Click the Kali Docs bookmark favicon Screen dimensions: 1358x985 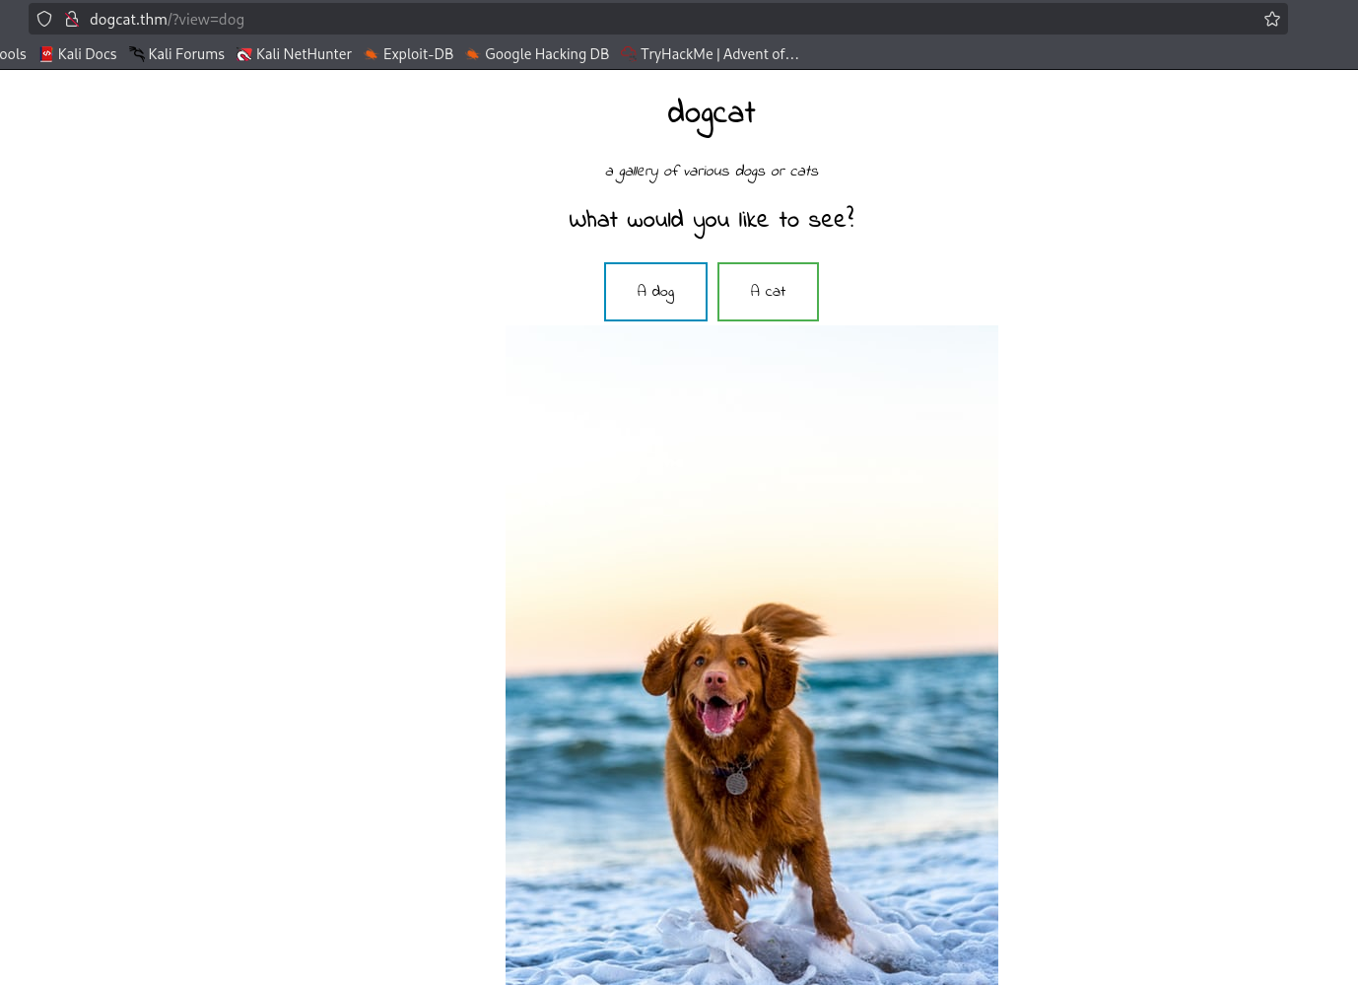click(x=46, y=54)
